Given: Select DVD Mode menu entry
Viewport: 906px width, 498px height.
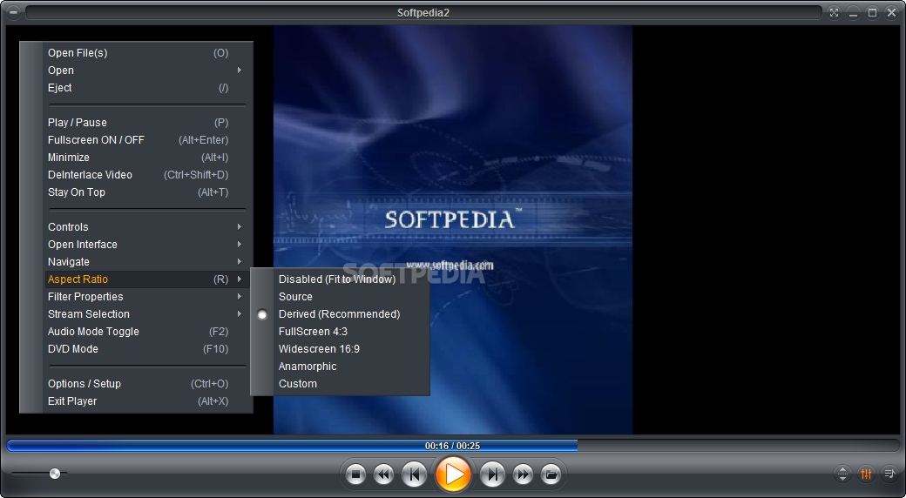Looking at the screenshot, I should 147,349.
